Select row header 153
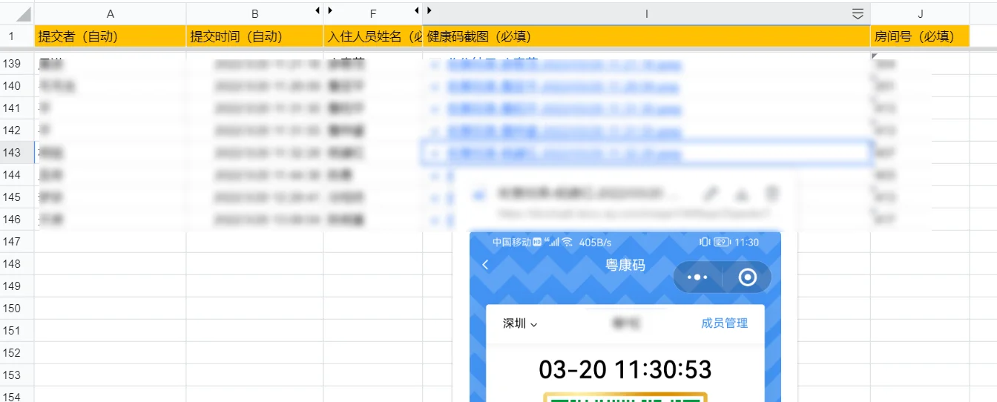997x402 pixels. pyautogui.click(x=17, y=375)
